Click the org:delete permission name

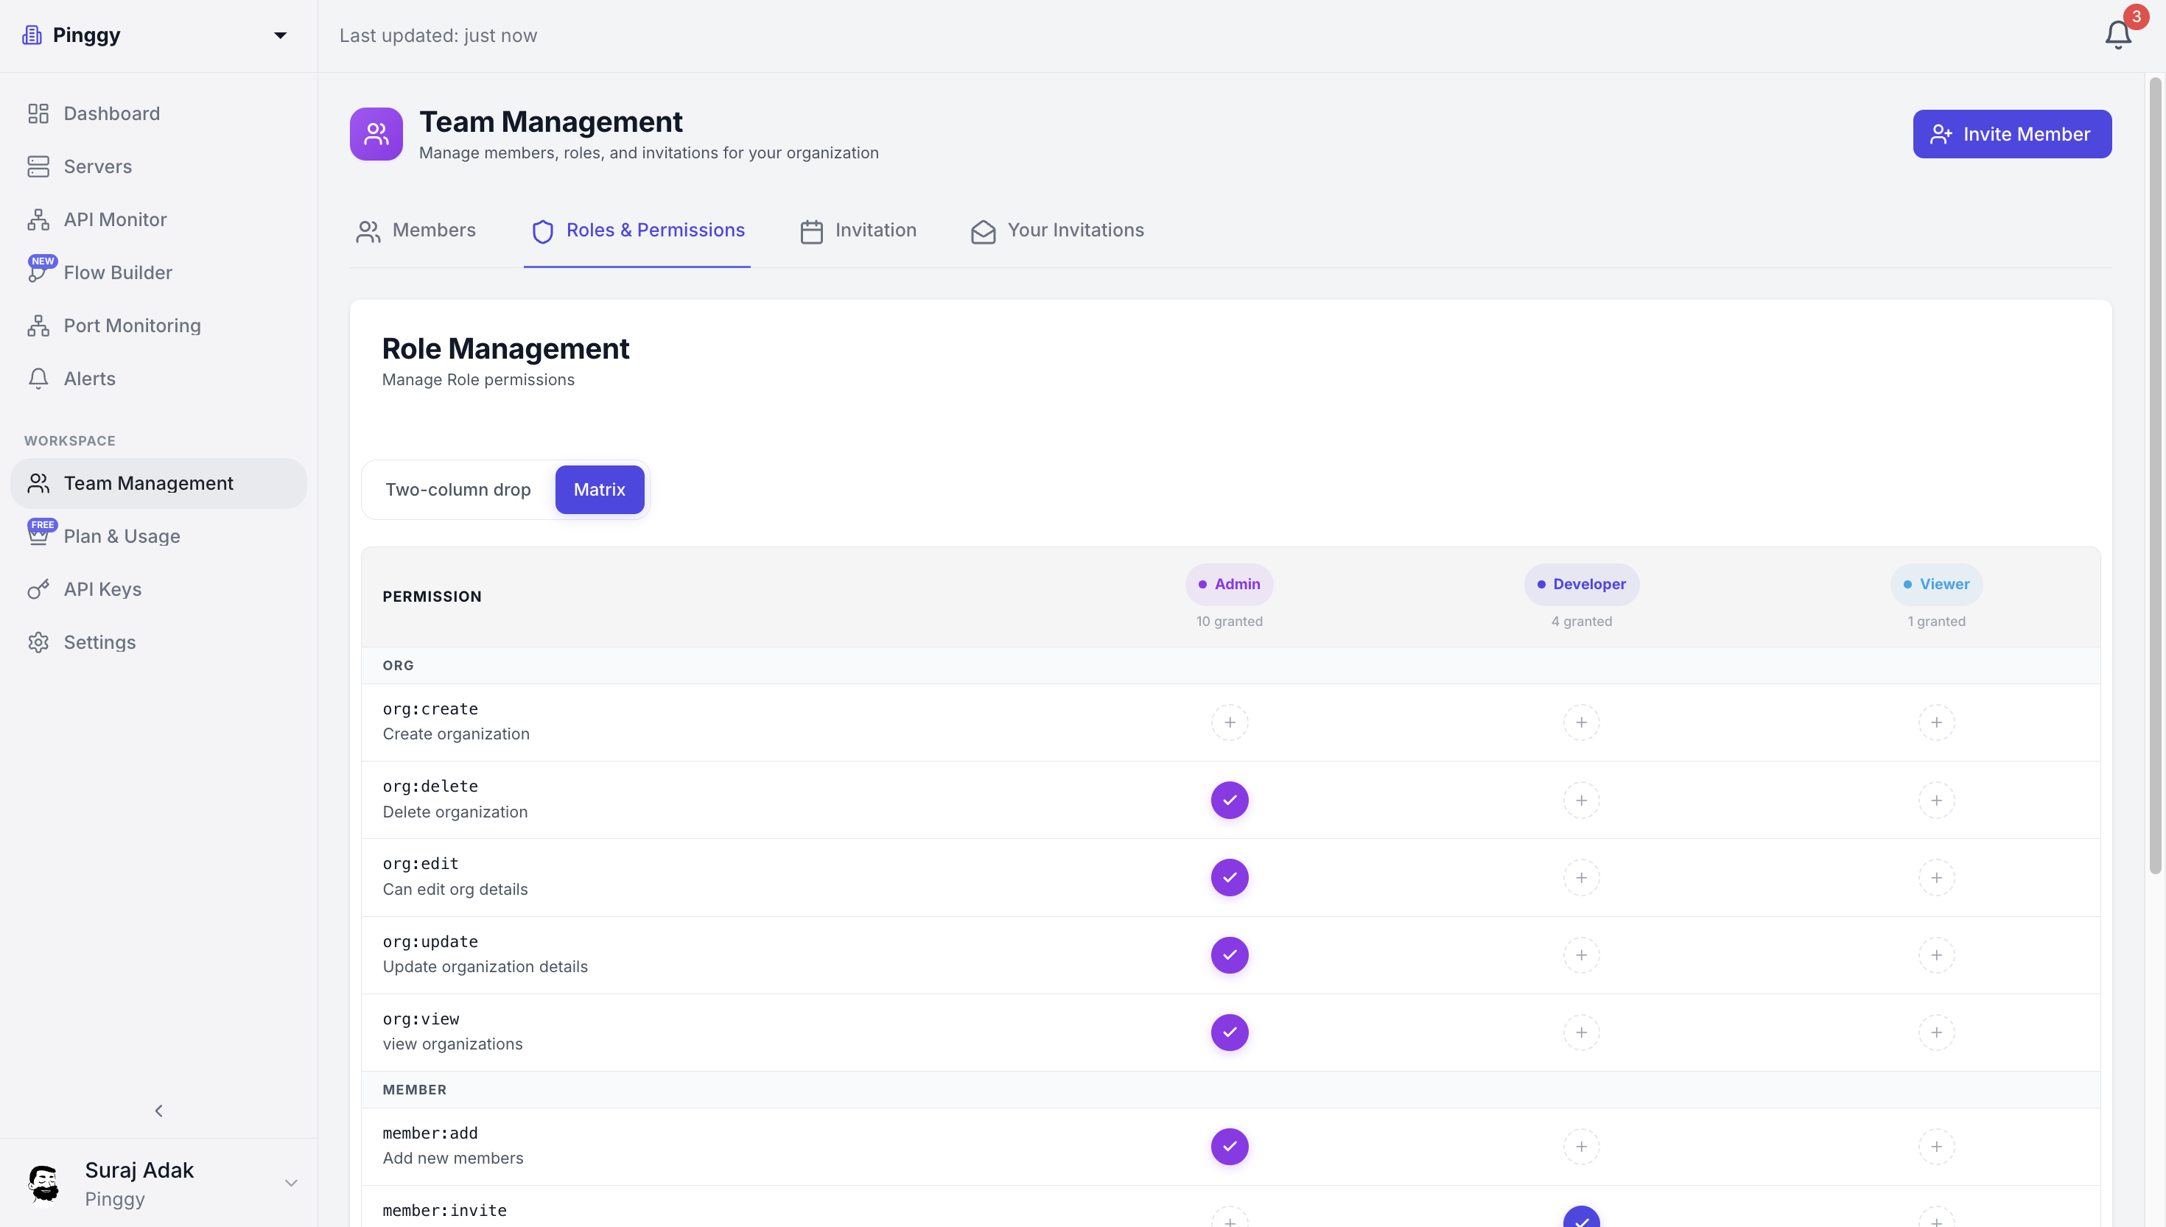click(430, 787)
